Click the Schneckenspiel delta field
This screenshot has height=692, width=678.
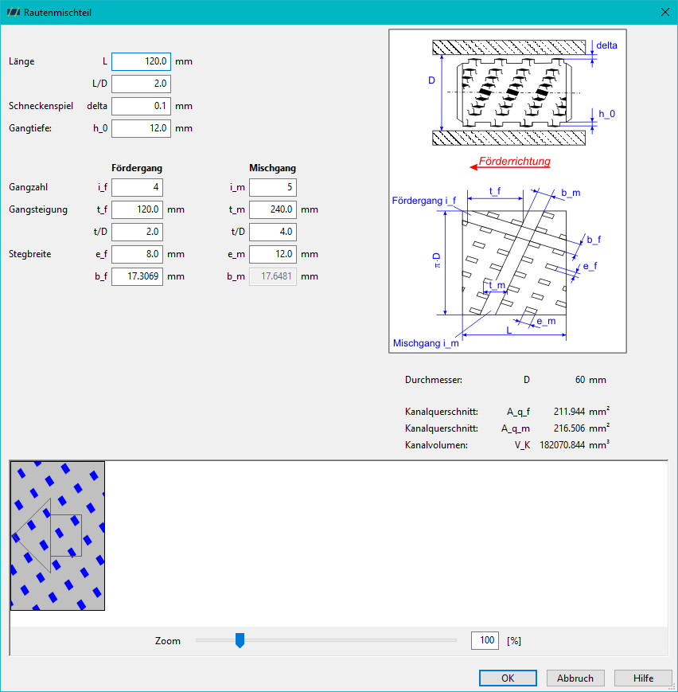(141, 106)
